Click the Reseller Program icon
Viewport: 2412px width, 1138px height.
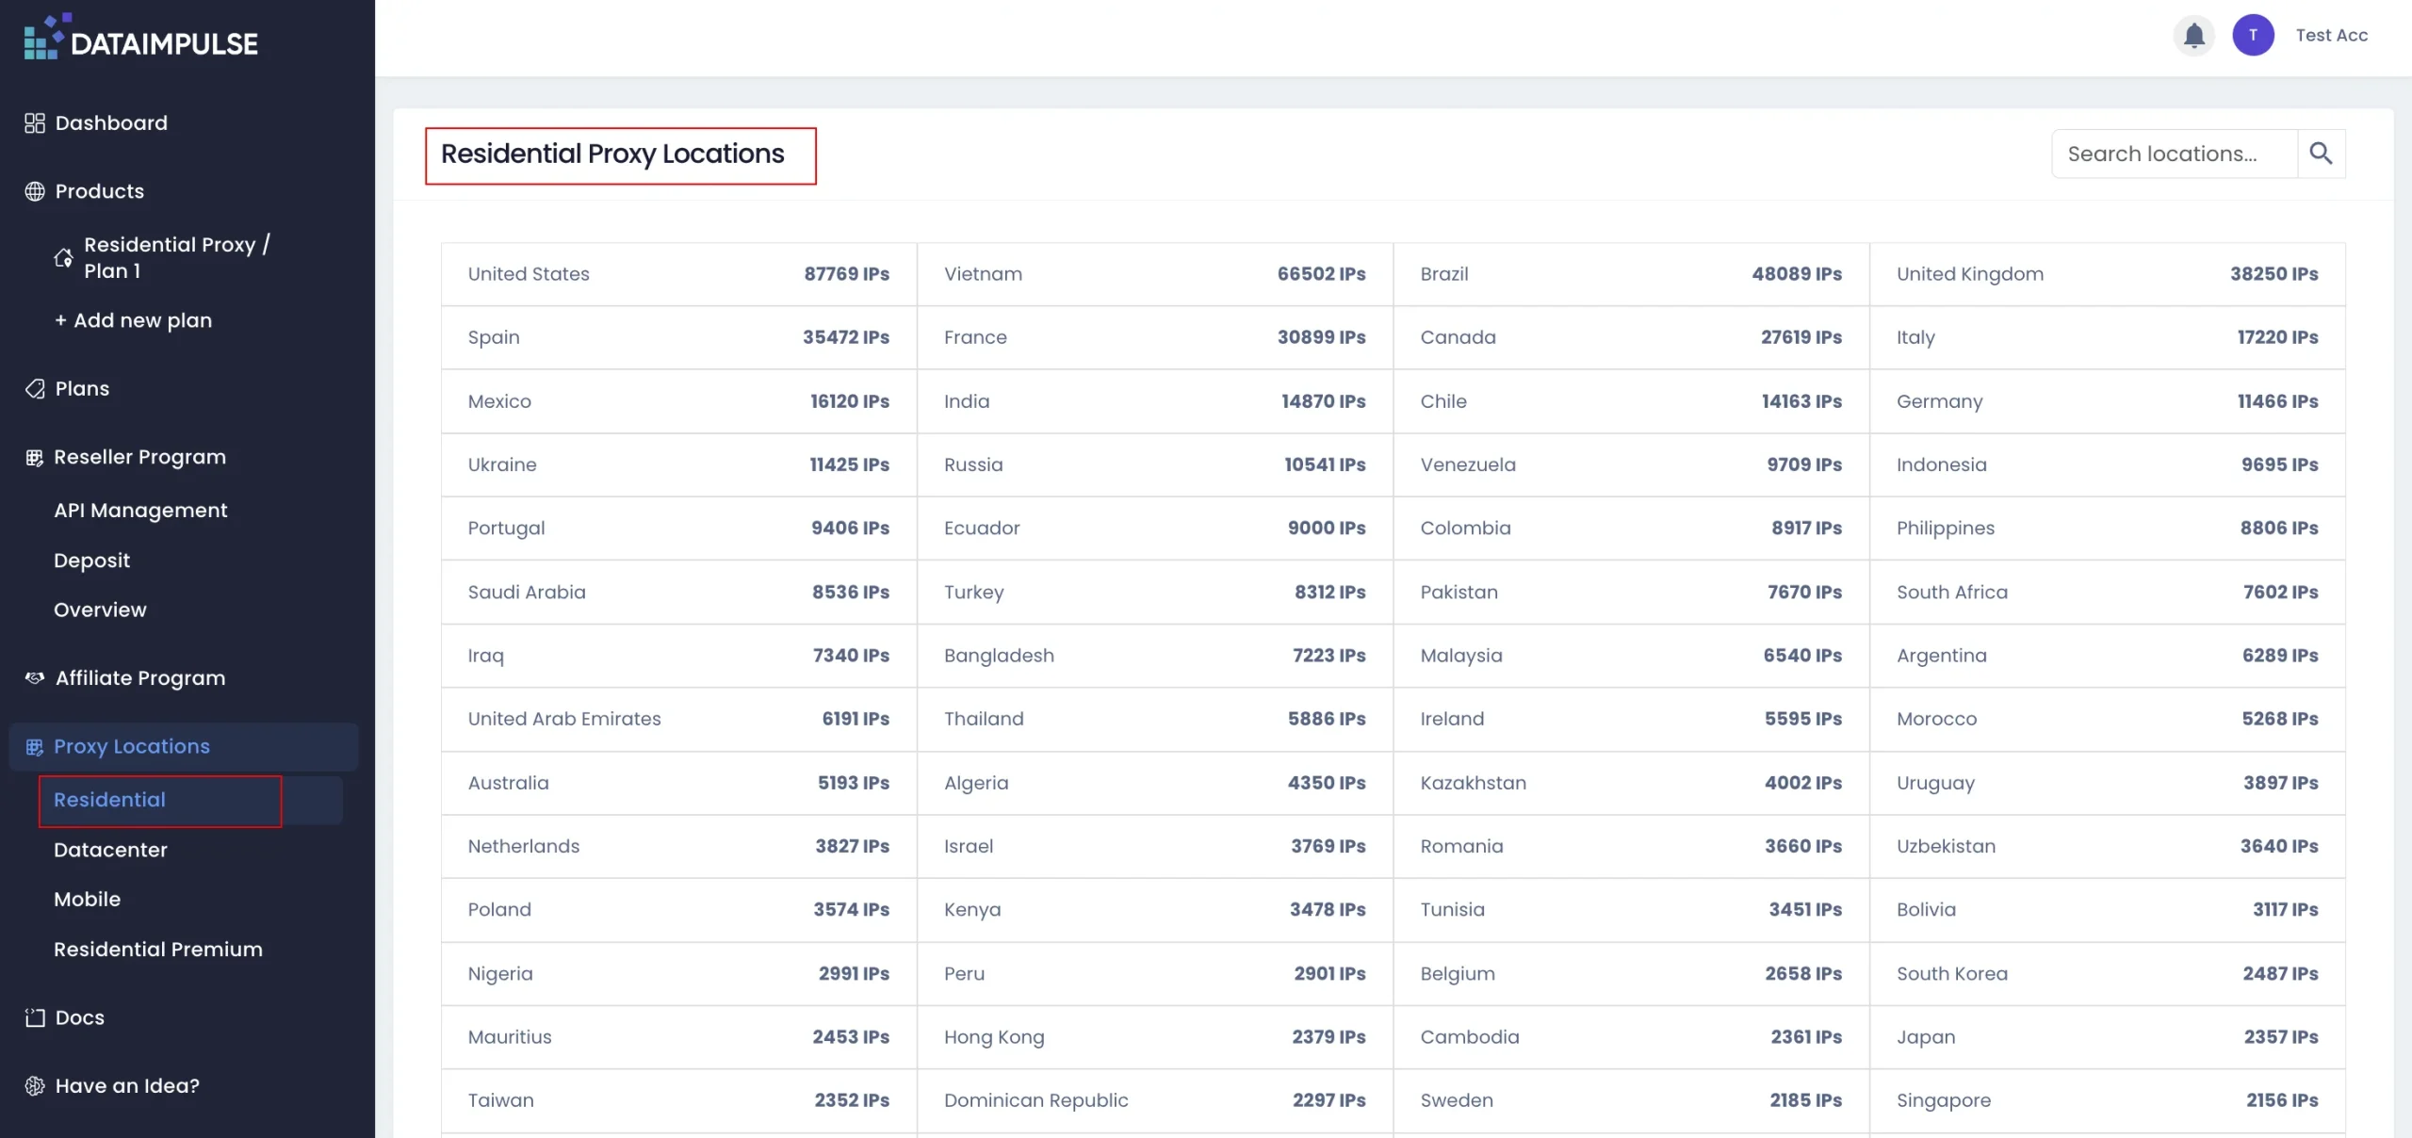34,458
